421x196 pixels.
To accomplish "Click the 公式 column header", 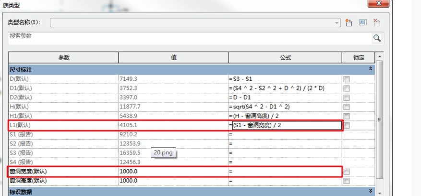I will (285, 57).
